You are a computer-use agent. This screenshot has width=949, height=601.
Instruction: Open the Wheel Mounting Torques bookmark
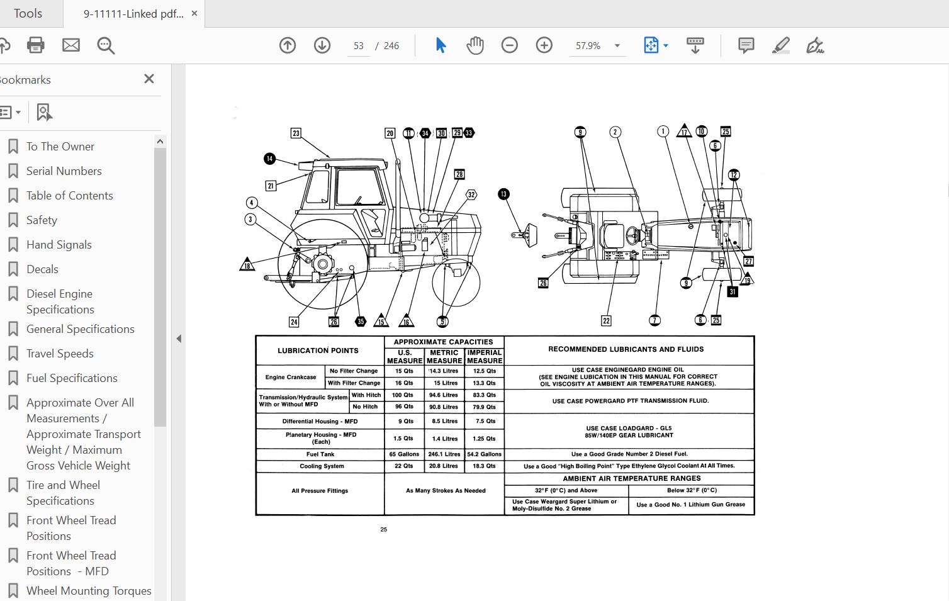[x=89, y=591]
